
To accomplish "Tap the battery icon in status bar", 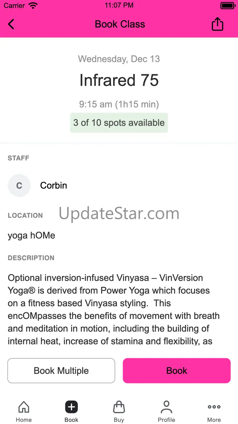I will (227, 6).
